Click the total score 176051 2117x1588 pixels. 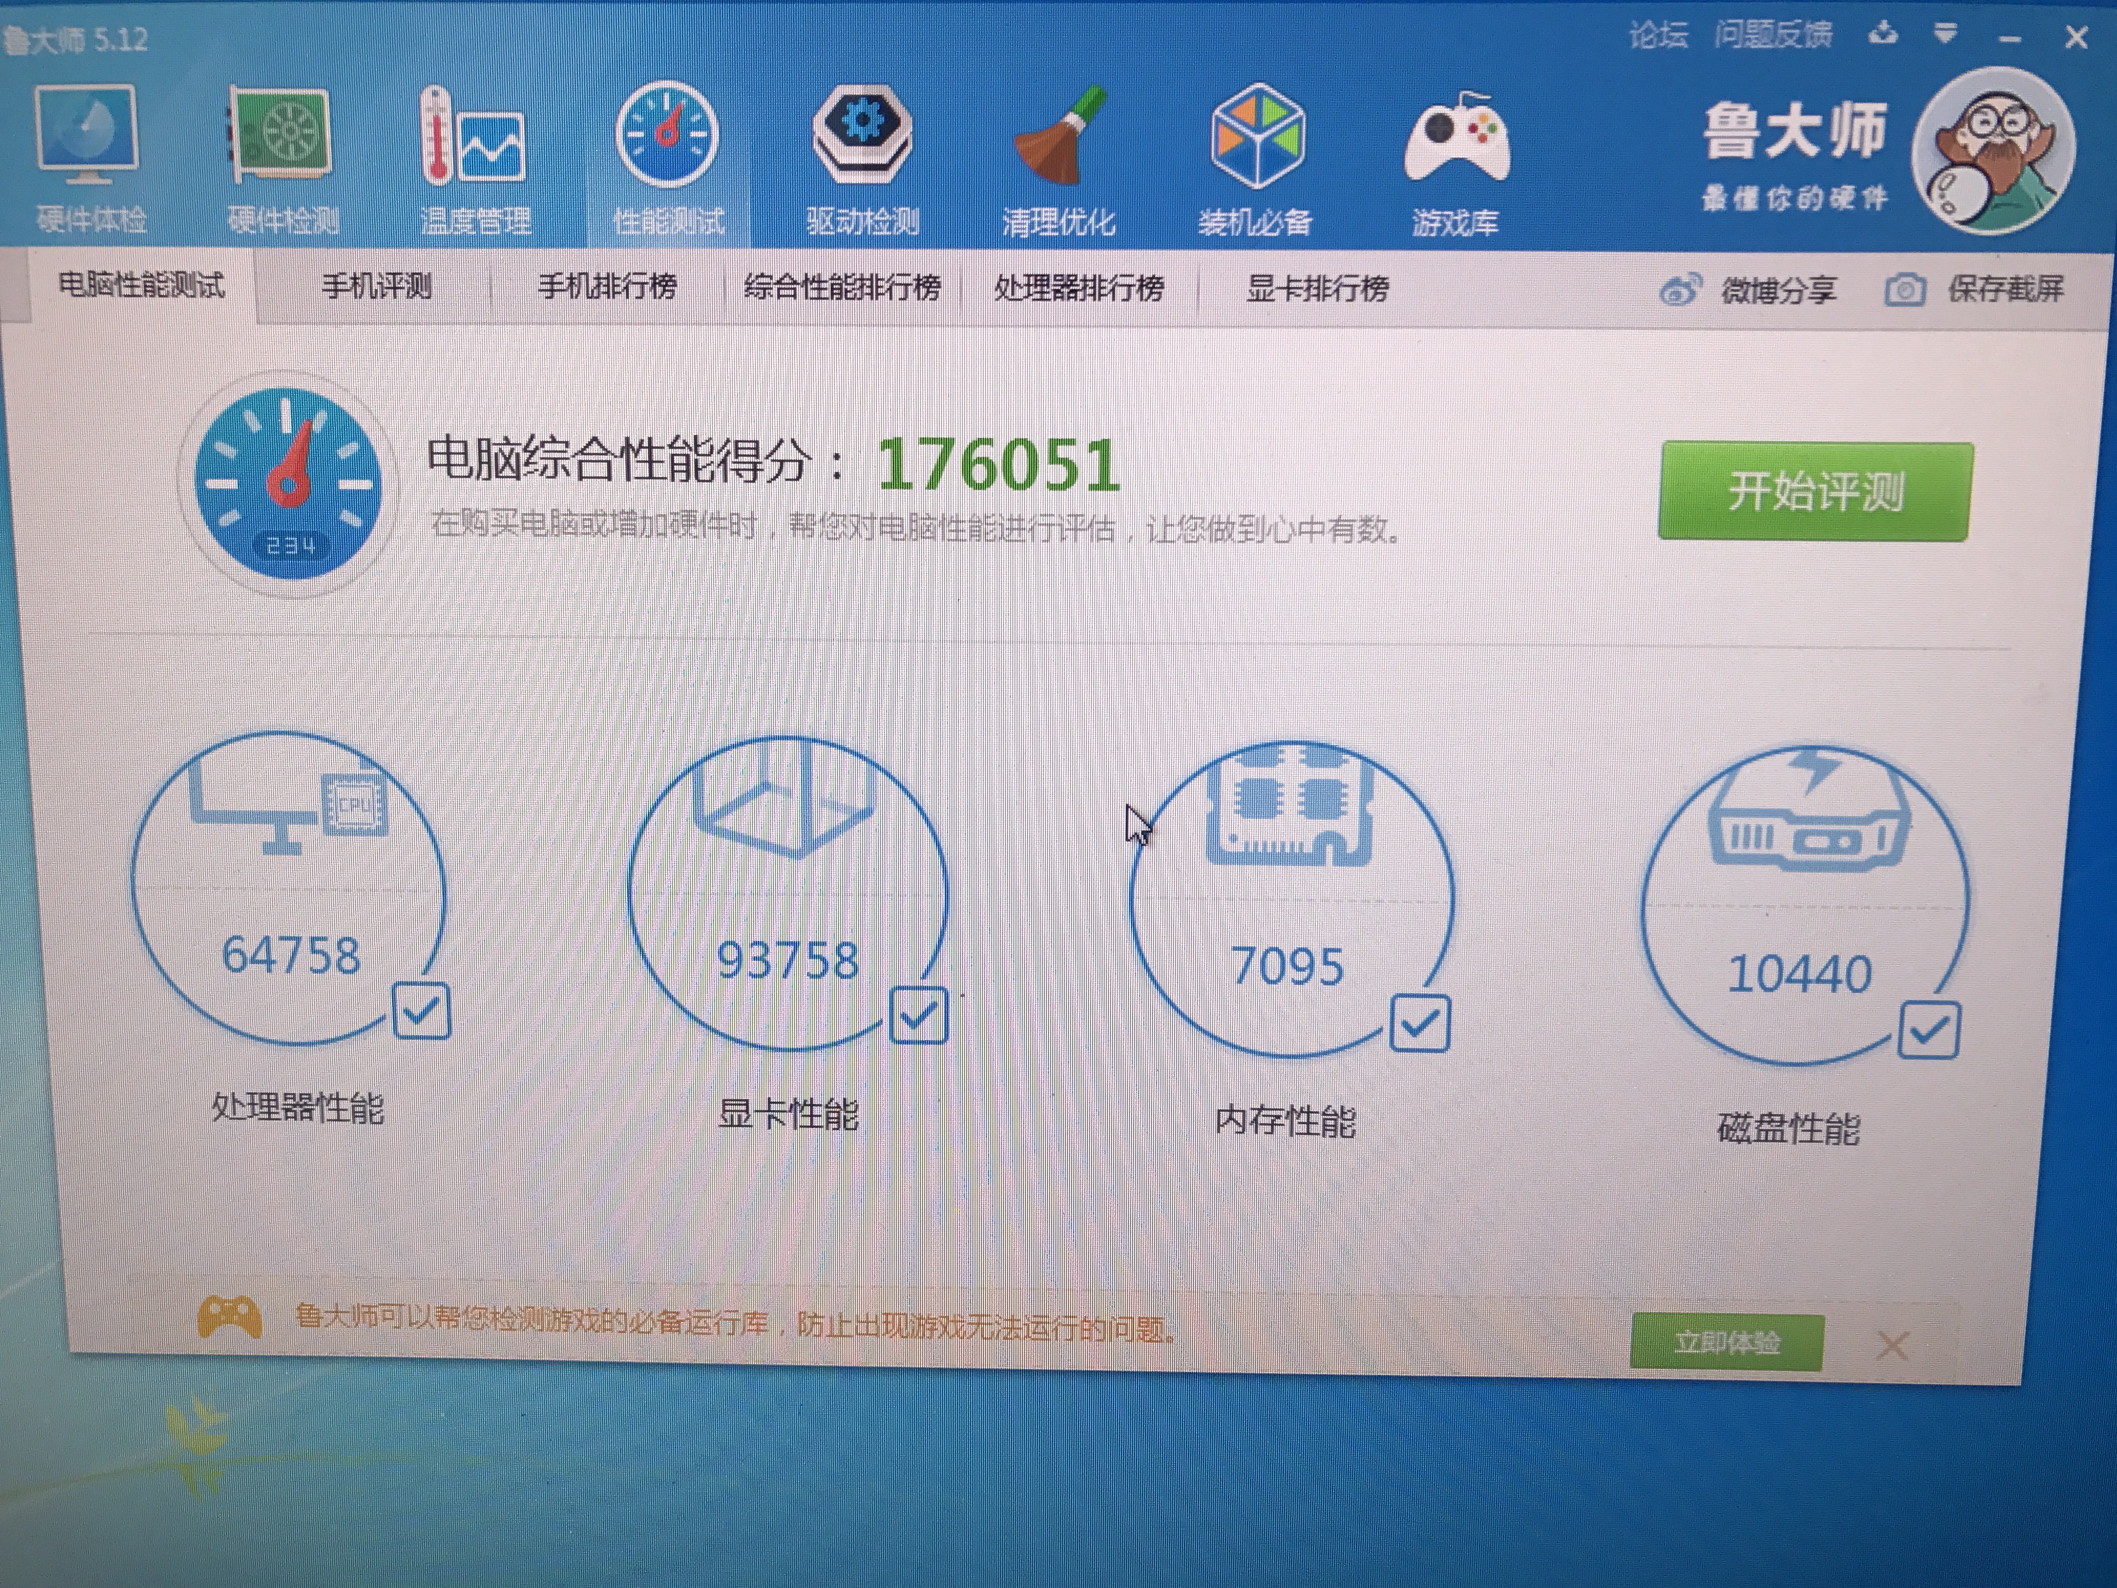[998, 465]
